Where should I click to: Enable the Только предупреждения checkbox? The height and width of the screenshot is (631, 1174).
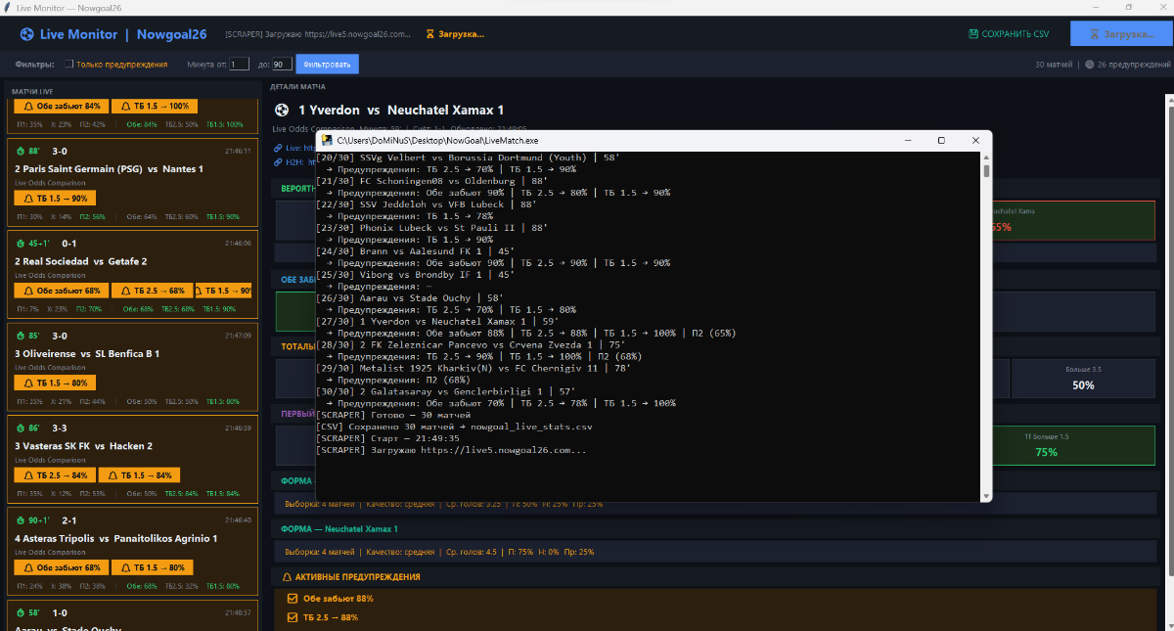(x=68, y=65)
